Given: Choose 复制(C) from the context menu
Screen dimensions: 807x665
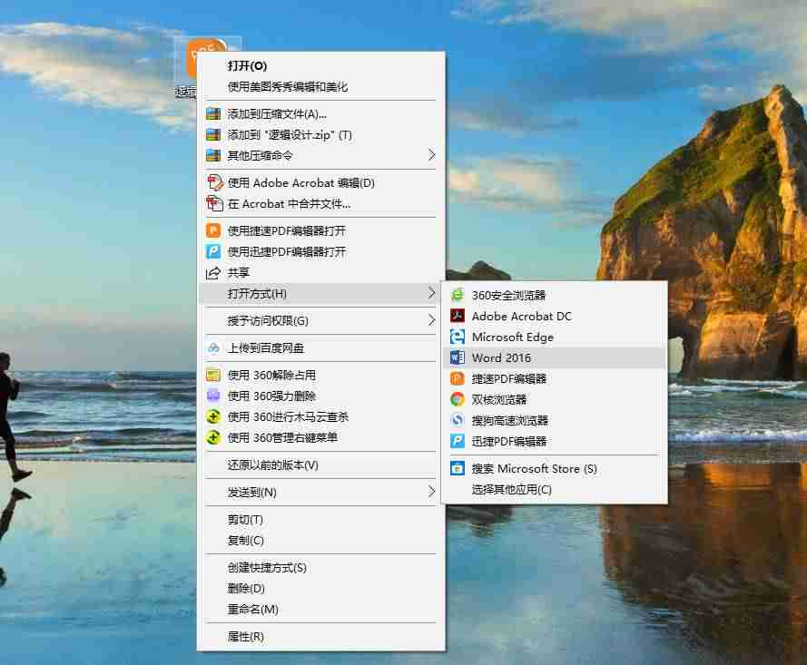Looking at the screenshot, I should [x=320, y=540].
